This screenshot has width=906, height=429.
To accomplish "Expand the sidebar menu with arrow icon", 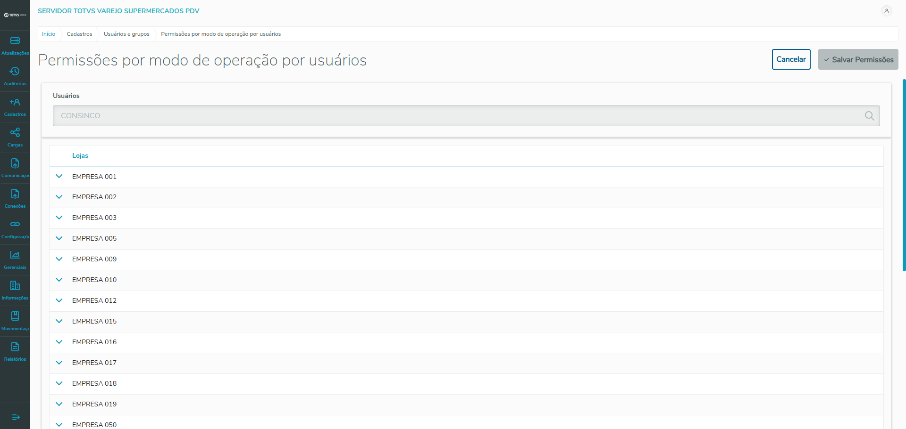I will tap(15, 417).
